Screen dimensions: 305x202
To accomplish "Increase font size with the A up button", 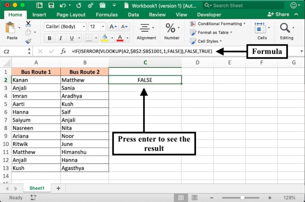I will click(113, 26).
